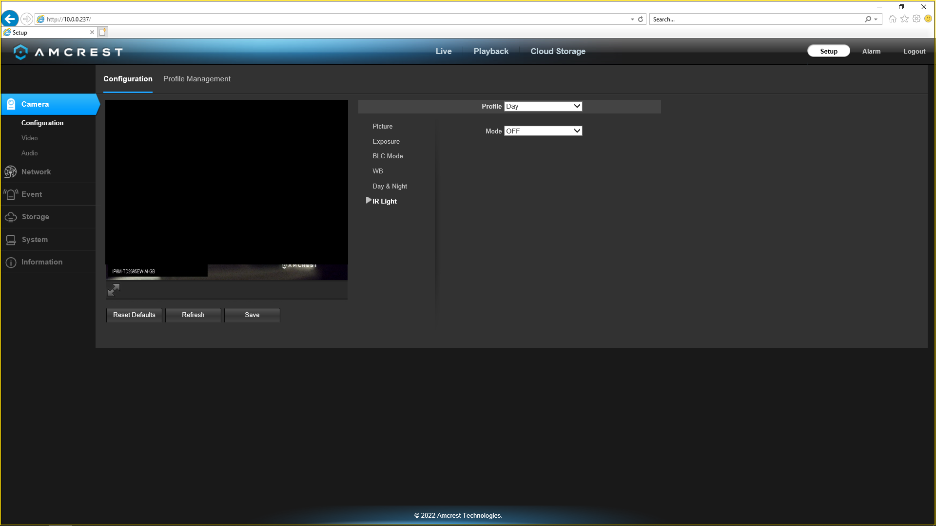The height and width of the screenshot is (526, 936).
Task: Reload page with refresh icon
Action: [x=641, y=19]
